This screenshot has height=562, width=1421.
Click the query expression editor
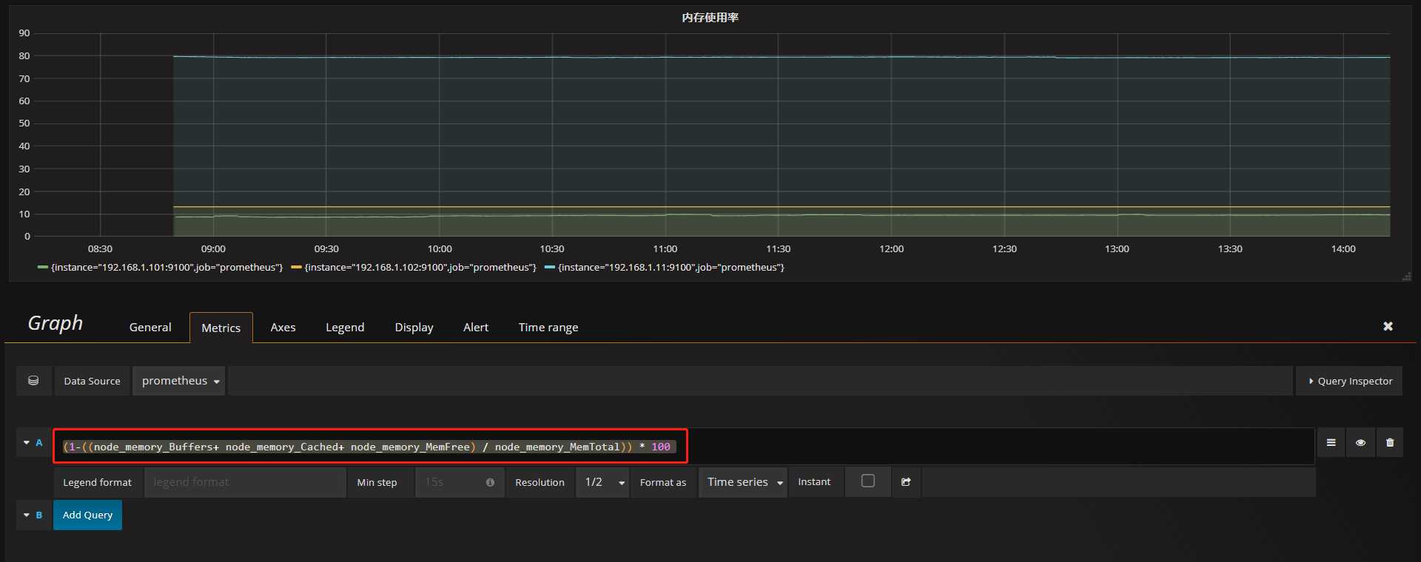point(684,447)
